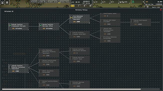Viewport: 163px width, 91px height.
Task: Open the Statistics tab
Action: tap(34, 2)
